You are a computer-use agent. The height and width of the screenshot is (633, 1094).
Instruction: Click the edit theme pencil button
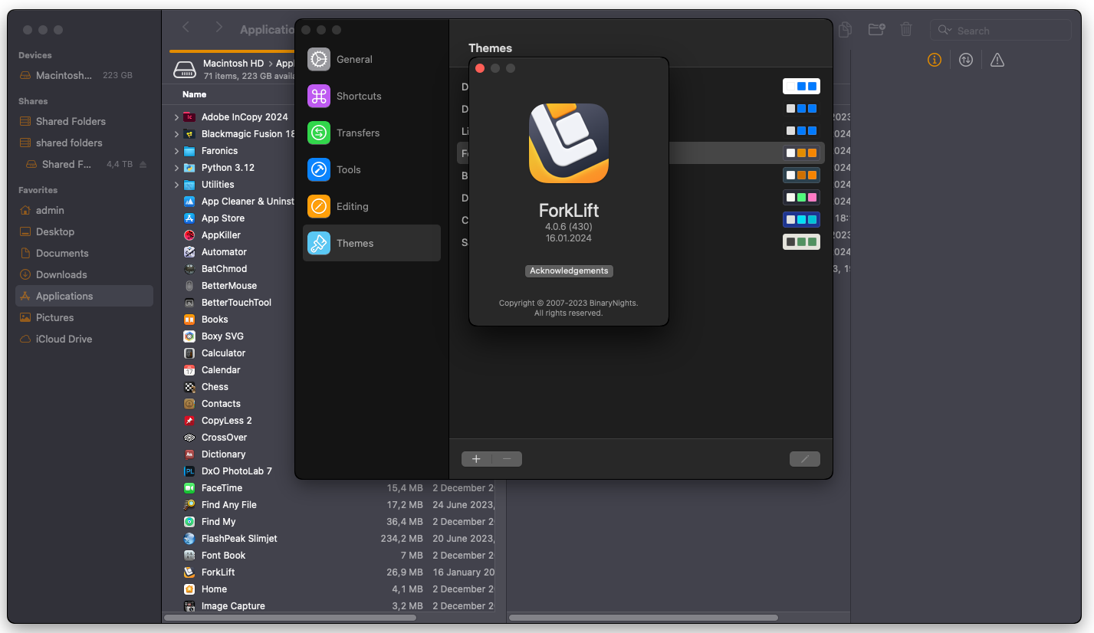tap(804, 459)
